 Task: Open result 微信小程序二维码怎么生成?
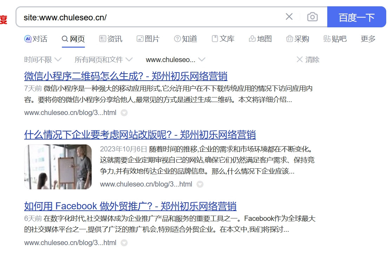click(x=126, y=76)
